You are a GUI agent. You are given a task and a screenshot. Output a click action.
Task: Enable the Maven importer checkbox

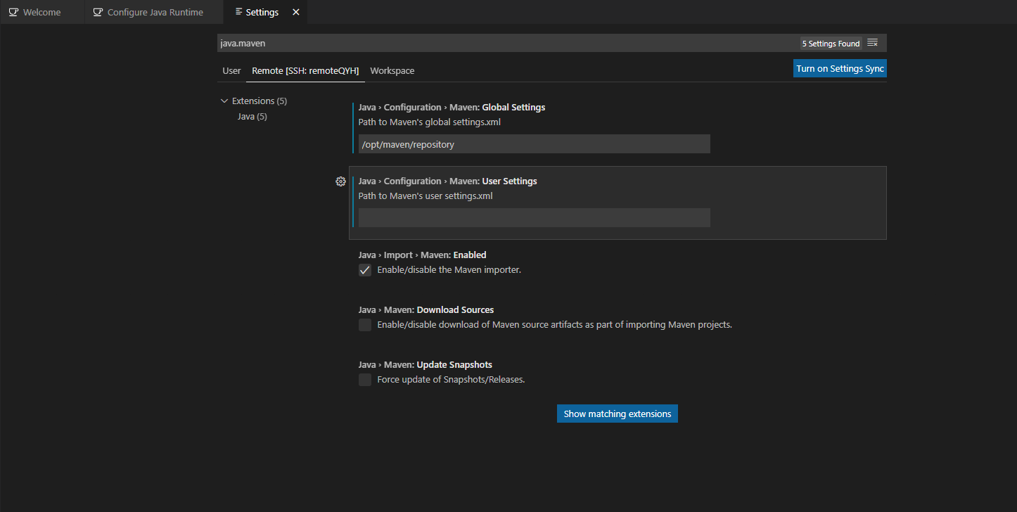[x=364, y=269]
